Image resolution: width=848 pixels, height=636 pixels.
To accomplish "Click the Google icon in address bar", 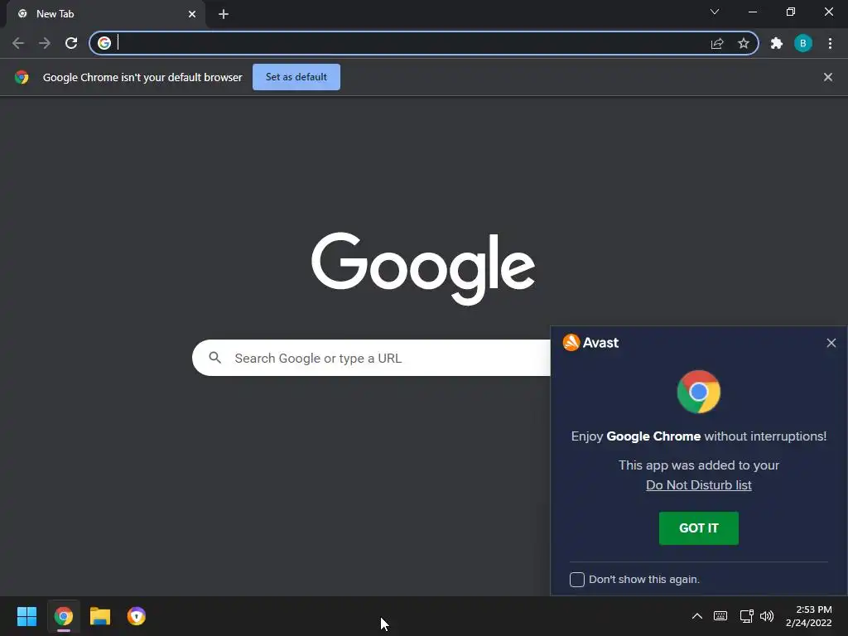I will 104,43.
